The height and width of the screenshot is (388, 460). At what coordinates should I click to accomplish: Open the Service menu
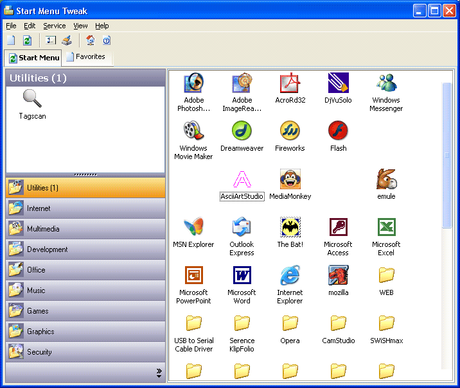click(55, 26)
